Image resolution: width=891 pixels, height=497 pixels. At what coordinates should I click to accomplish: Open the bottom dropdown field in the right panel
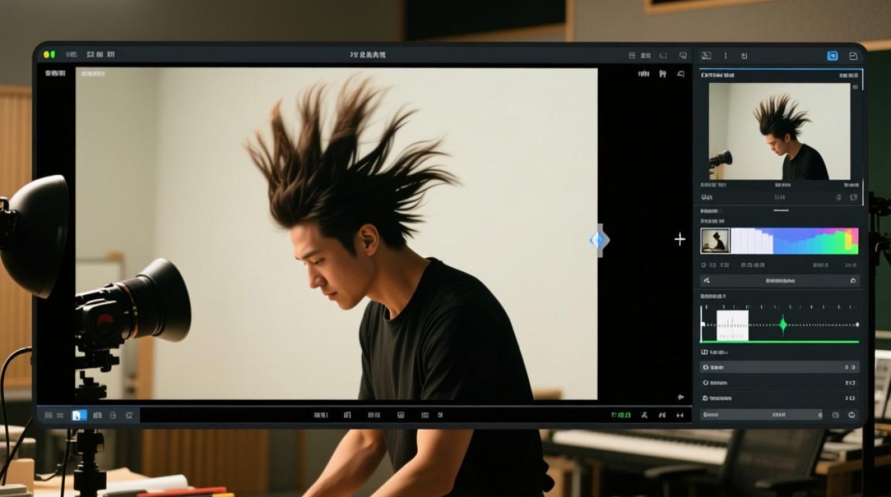click(x=762, y=415)
